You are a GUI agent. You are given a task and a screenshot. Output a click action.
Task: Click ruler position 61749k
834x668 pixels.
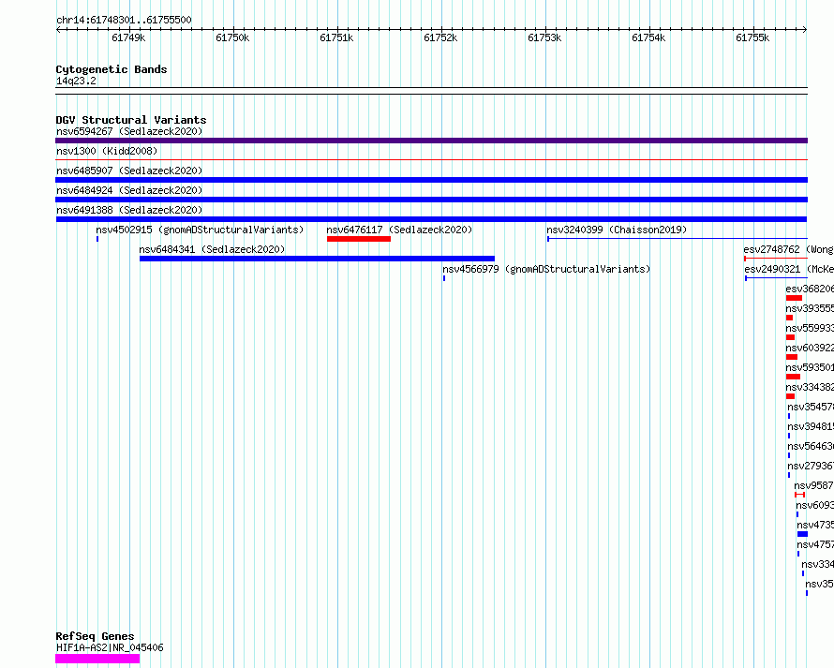(128, 37)
